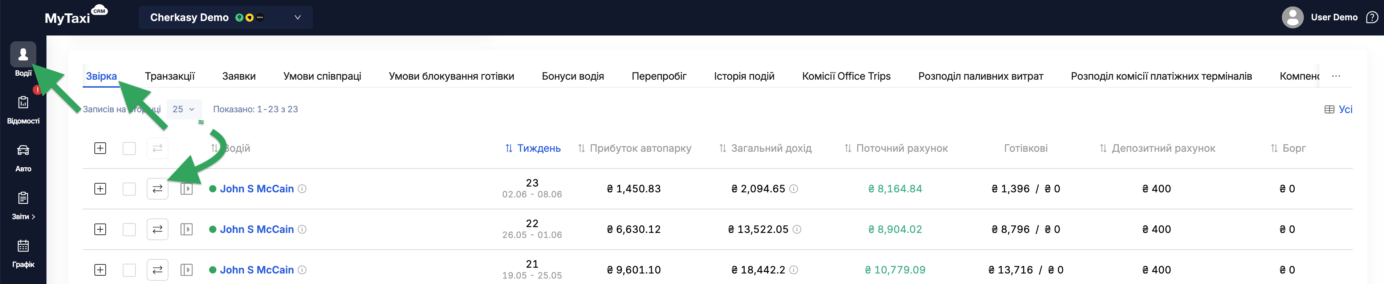Click the Усі columns link
This screenshot has height=284, width=1384.
1345,109
